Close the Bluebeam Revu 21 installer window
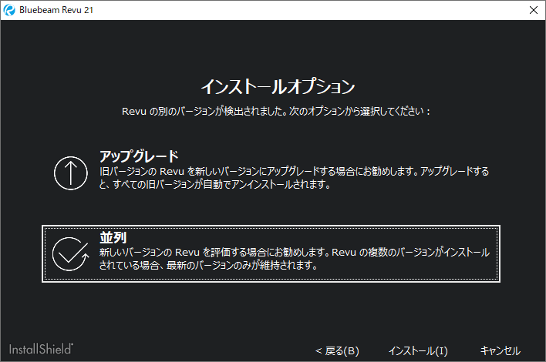Image resolution: width=546 pixels, height=362 pixels. pyautogui.click(x=534, y=10)
